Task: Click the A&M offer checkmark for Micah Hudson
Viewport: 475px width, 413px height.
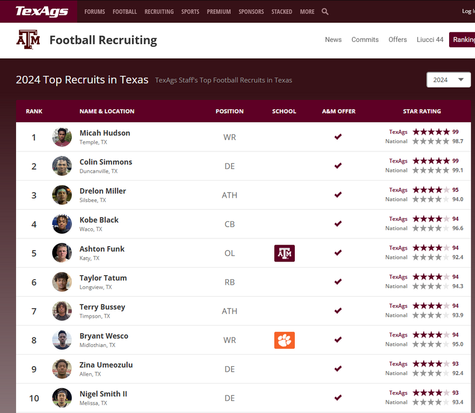Action: [338, 137]
